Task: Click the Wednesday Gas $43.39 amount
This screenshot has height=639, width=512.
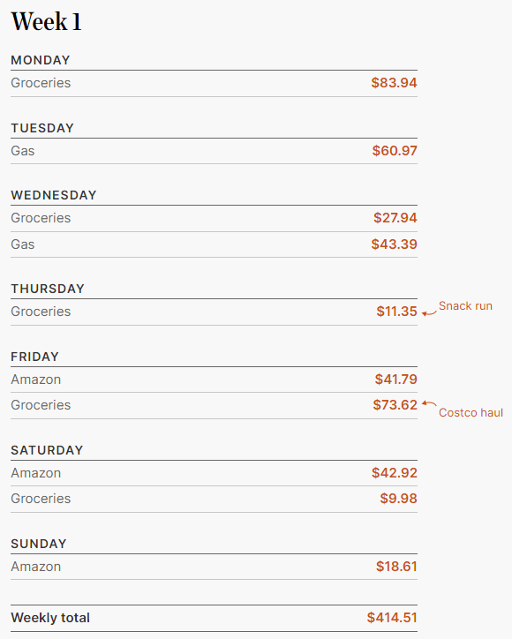Action: [394, 244]
